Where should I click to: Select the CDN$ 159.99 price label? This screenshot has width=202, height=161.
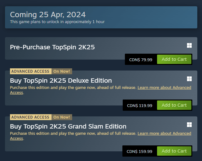140,151
